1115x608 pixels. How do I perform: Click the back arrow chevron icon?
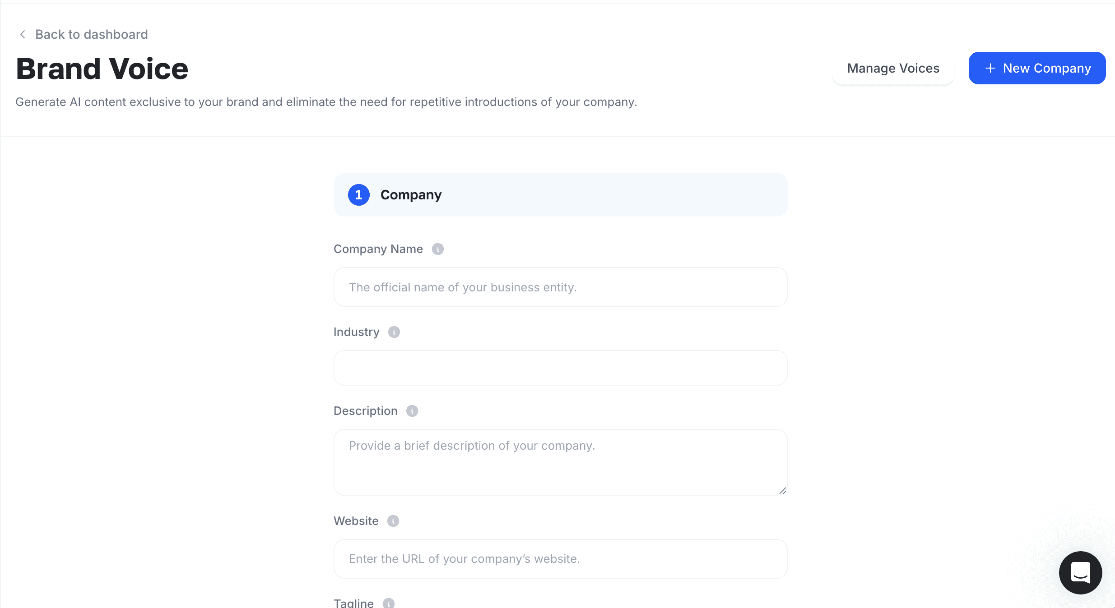tap(23, 34)
